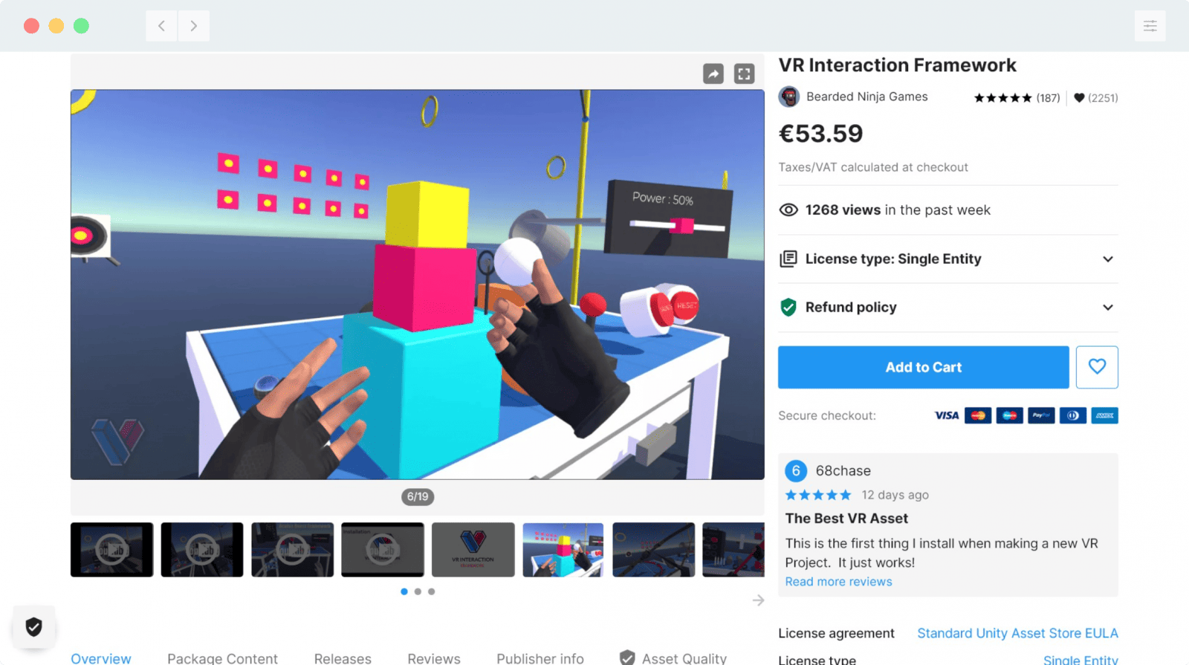Select the second video thumbnail
The height and width of the screenshot is (665, 1189).
pos(202,550)
